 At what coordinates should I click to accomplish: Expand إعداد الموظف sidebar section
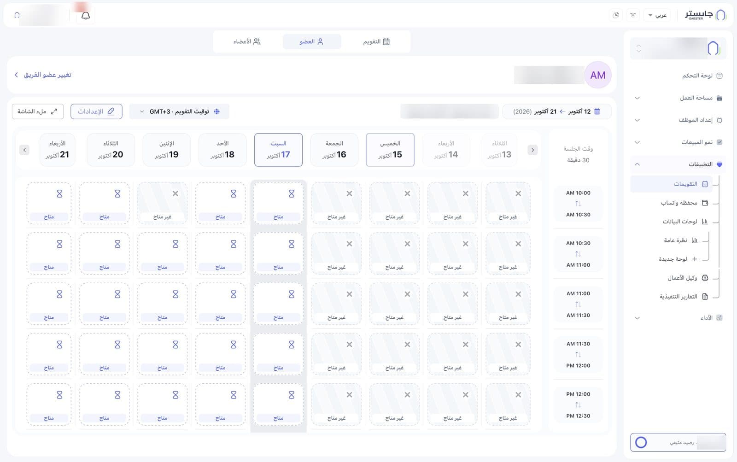[x=637, y=120]
